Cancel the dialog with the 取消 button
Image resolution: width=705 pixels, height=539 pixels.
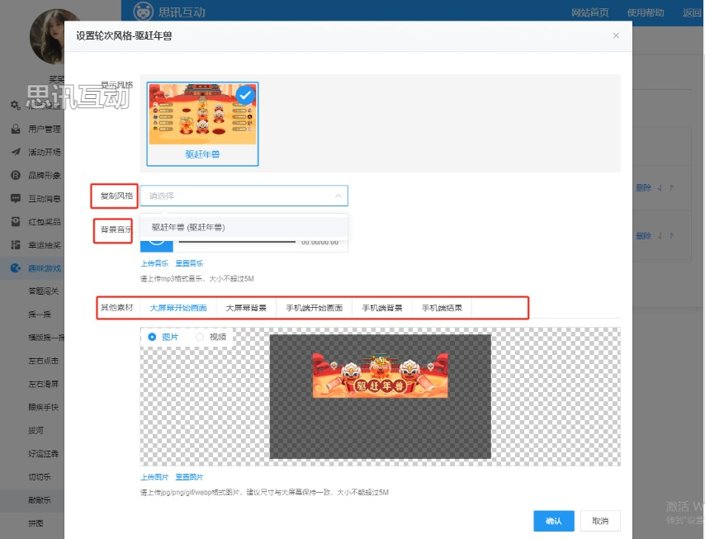(x=600, y=521)
